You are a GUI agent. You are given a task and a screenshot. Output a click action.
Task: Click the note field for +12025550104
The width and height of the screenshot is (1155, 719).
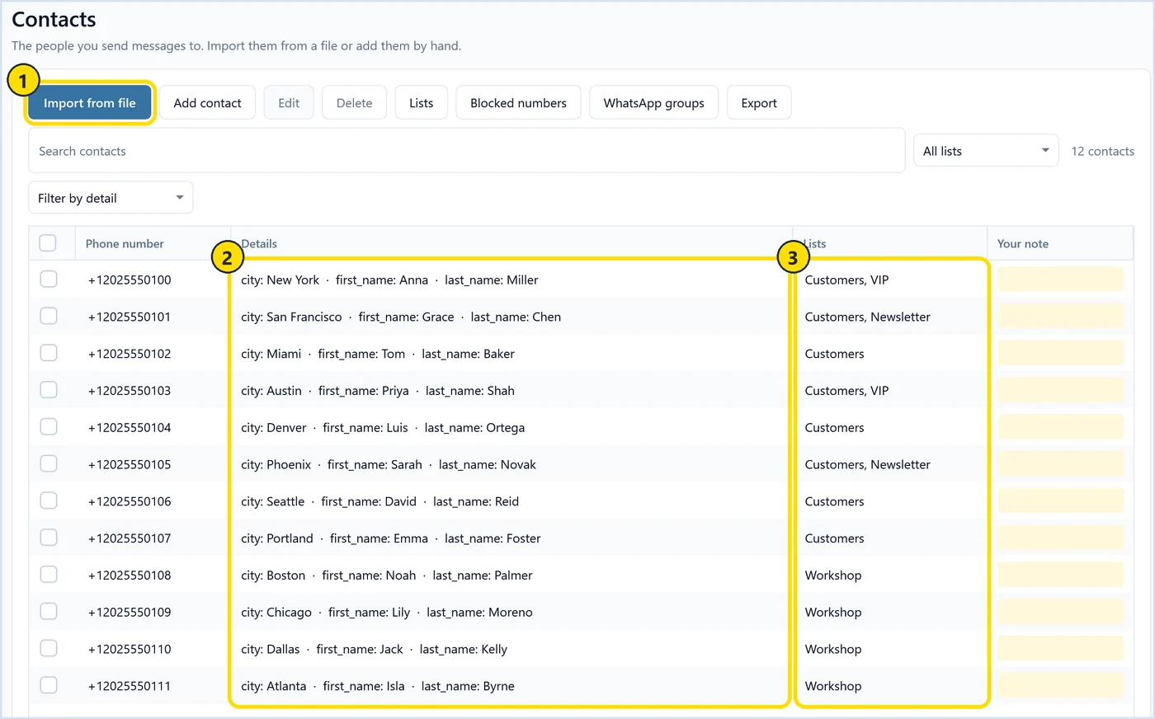point(1060,427)
